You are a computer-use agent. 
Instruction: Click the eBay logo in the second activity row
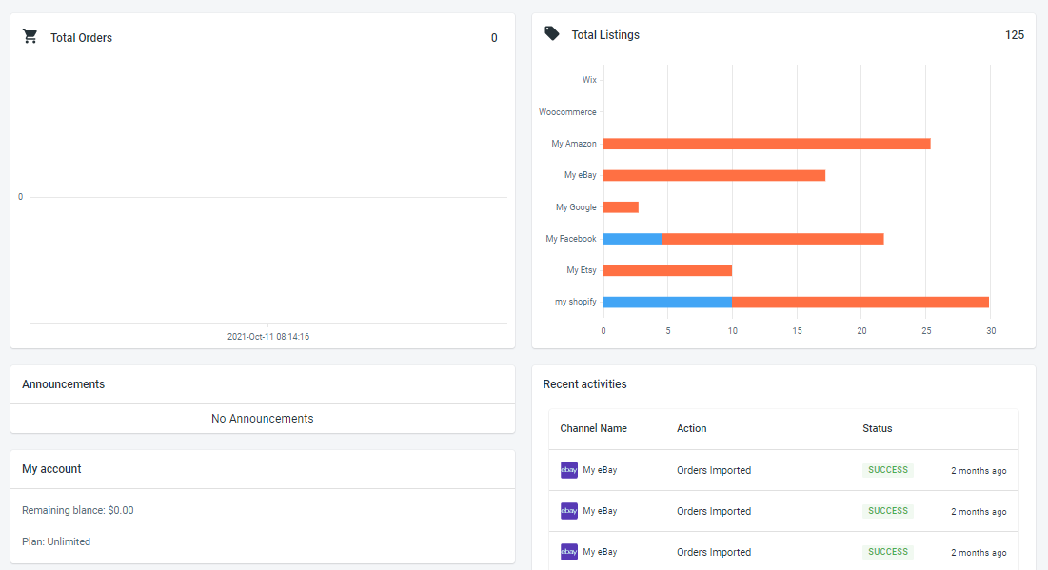click(569, 511)
